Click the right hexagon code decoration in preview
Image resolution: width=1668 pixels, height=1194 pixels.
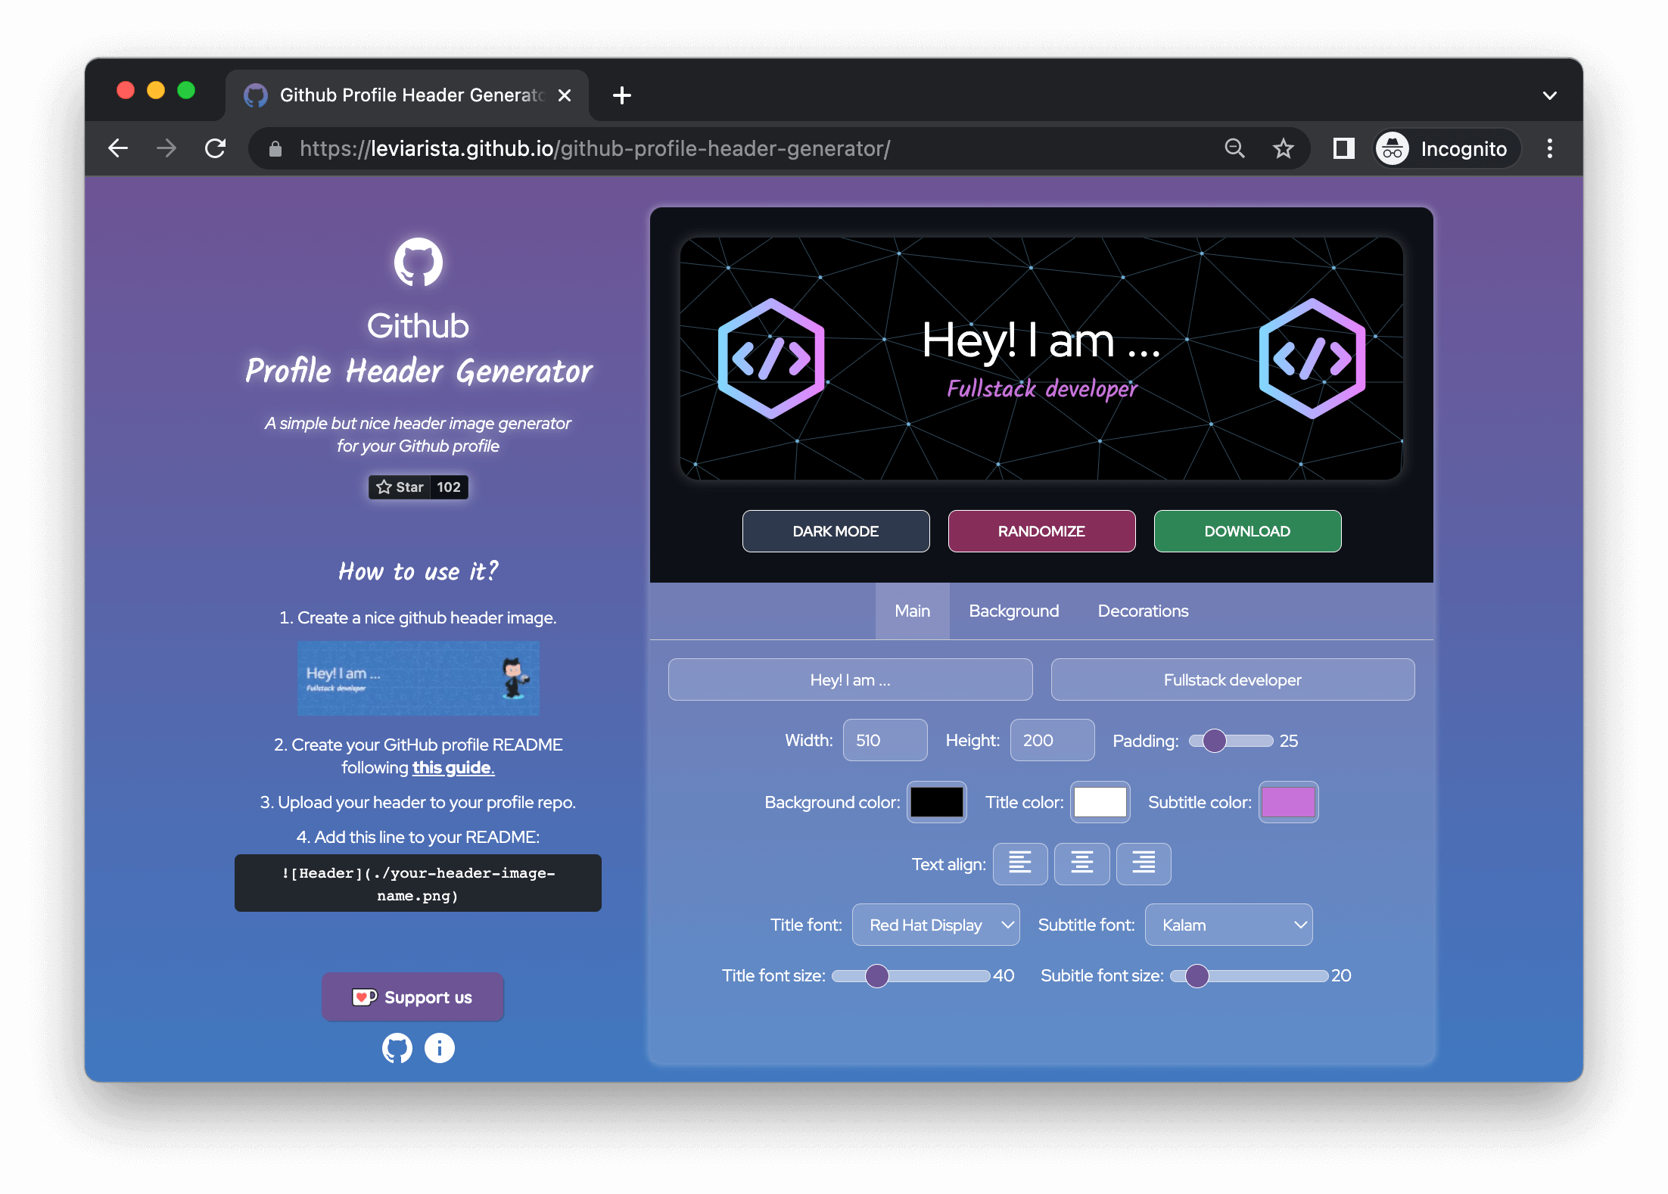click(x=1312, y=359)
